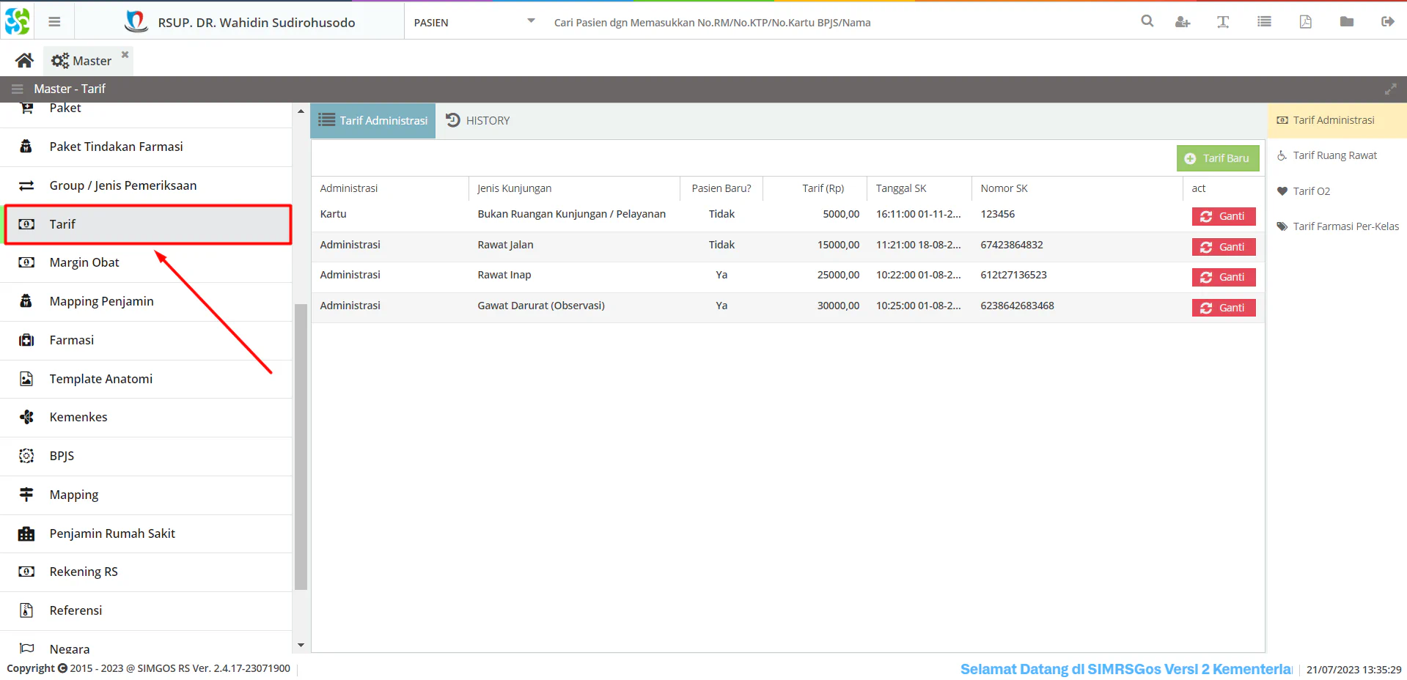This screenshot has width=1407, height=680.
Task: Click Ganti for Kartu row
Action: [x=1224, y=216]
